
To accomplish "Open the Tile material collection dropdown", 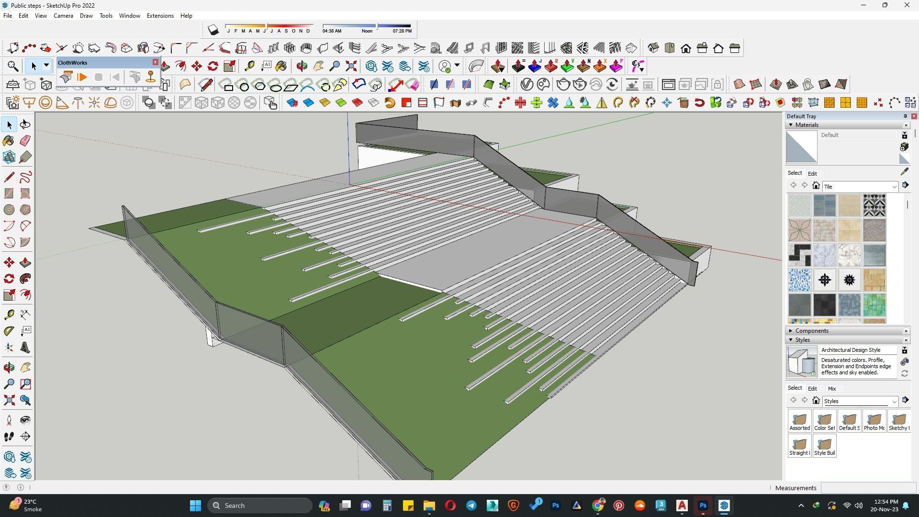I will tap(894, 187).
